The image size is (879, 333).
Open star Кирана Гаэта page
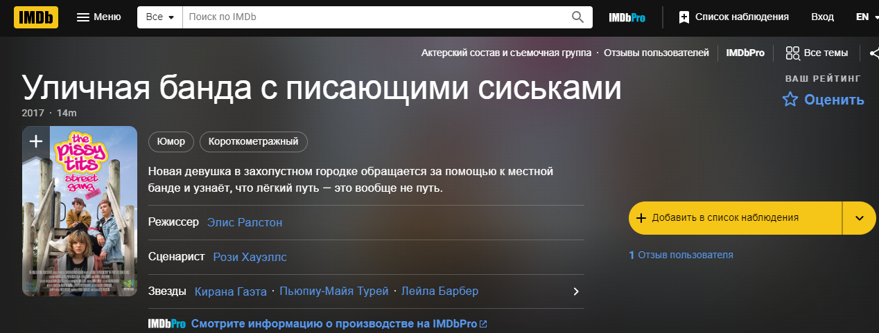pos(231,291)
